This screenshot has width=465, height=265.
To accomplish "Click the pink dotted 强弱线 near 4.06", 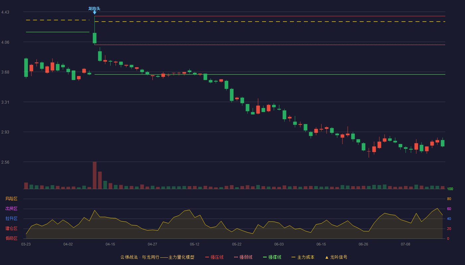I will point(270,45).
